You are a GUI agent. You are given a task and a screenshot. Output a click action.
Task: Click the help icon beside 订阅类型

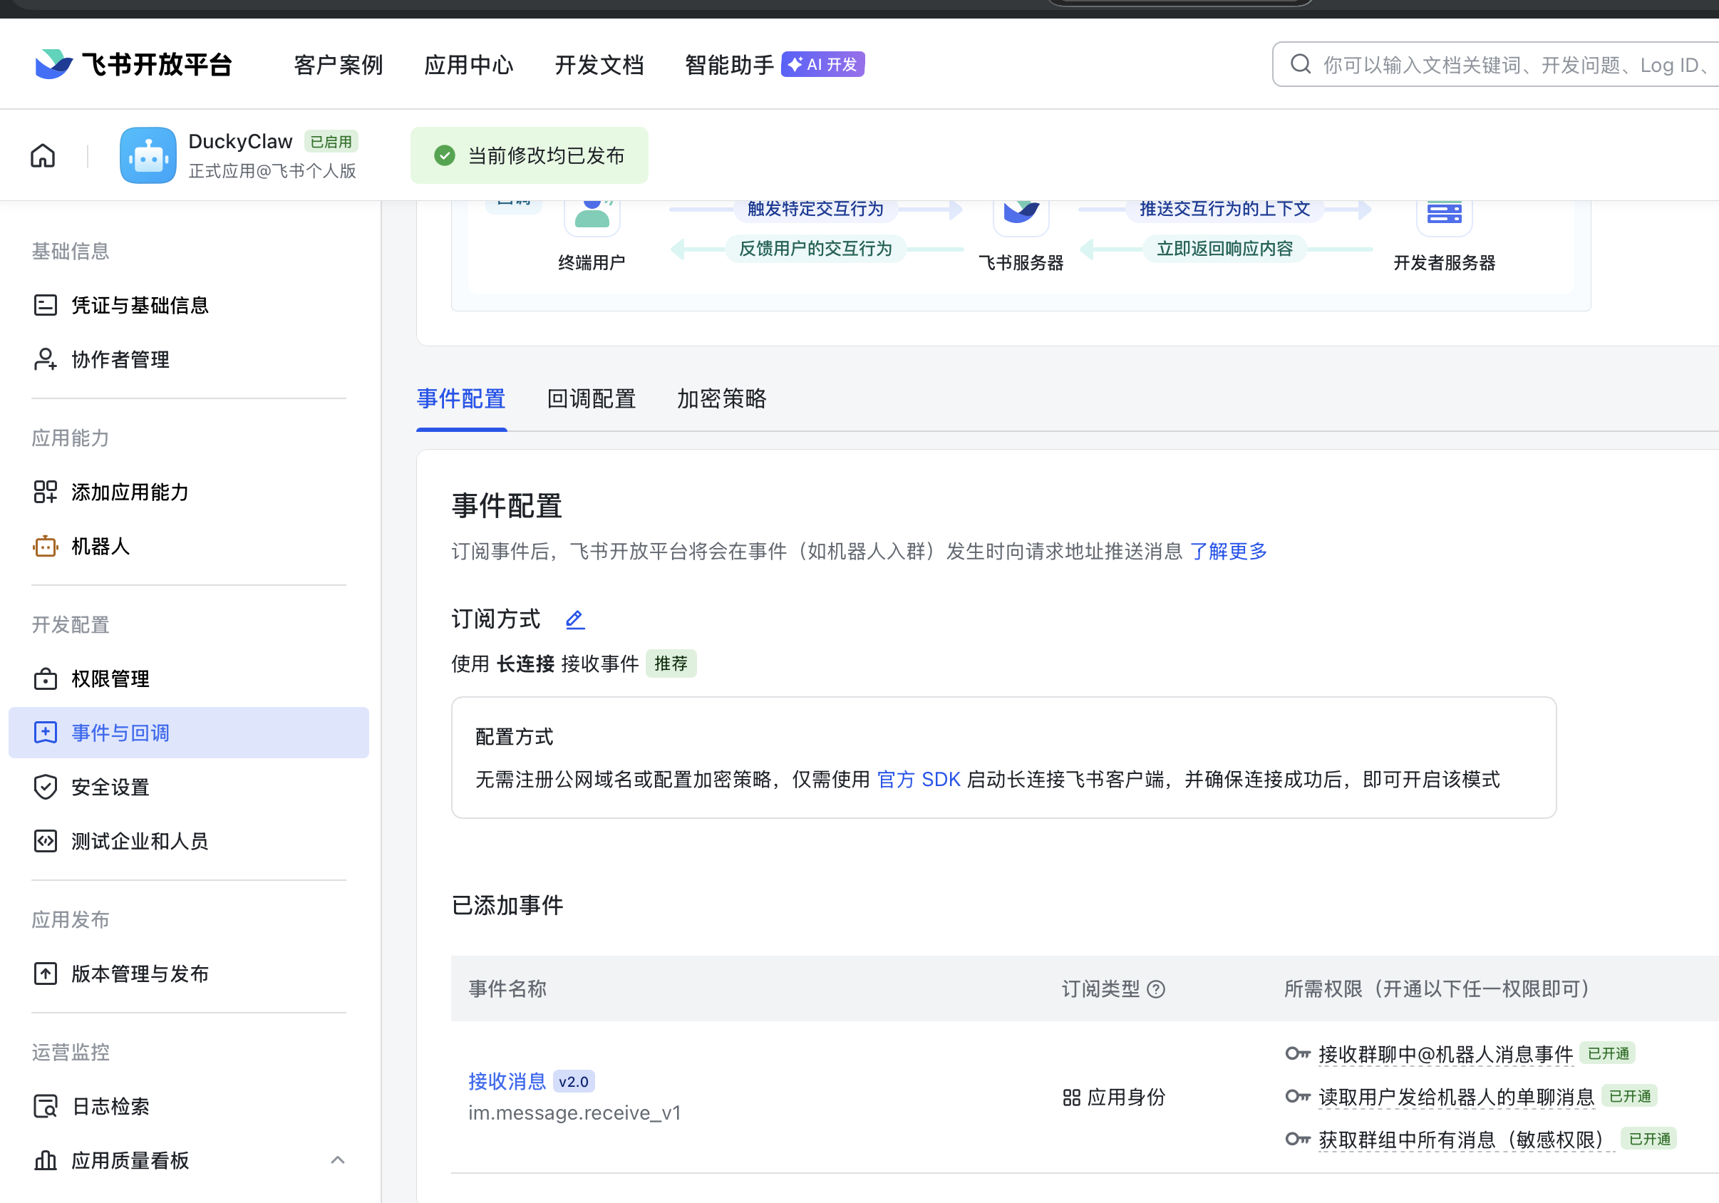click(x=1156, y=989)
